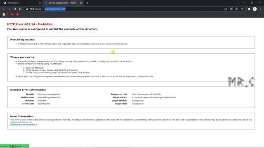Viewport: 264px width, 148px height.
Task: Click the step about double-click Directory Browsing
Action: coord(52,70)
